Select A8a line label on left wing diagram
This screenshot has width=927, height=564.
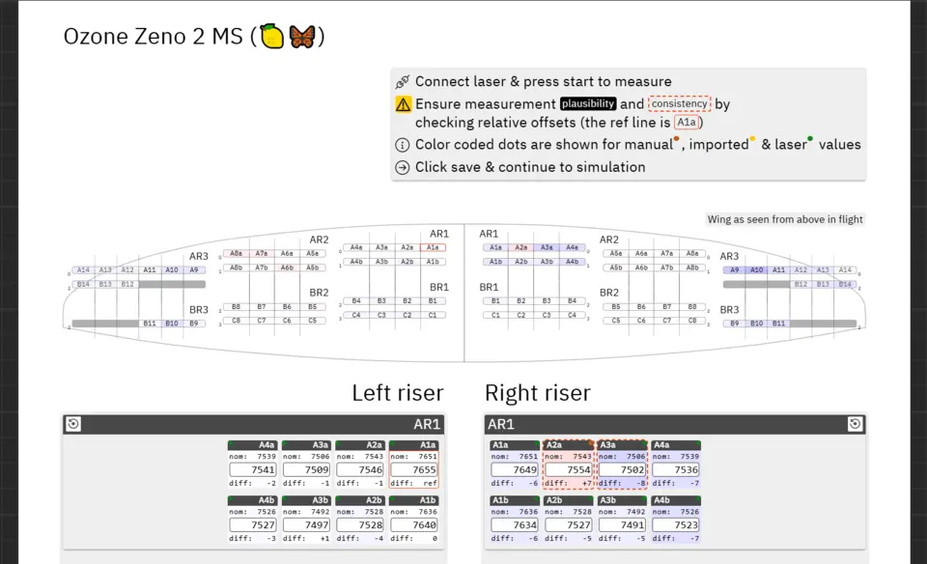coord(236,254)
